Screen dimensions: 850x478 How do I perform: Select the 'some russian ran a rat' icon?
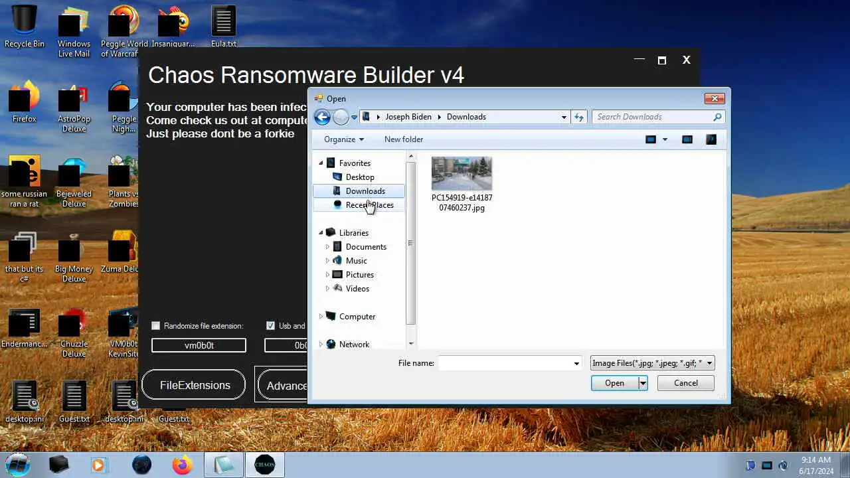pyautogui.click(x=25, y=183)
